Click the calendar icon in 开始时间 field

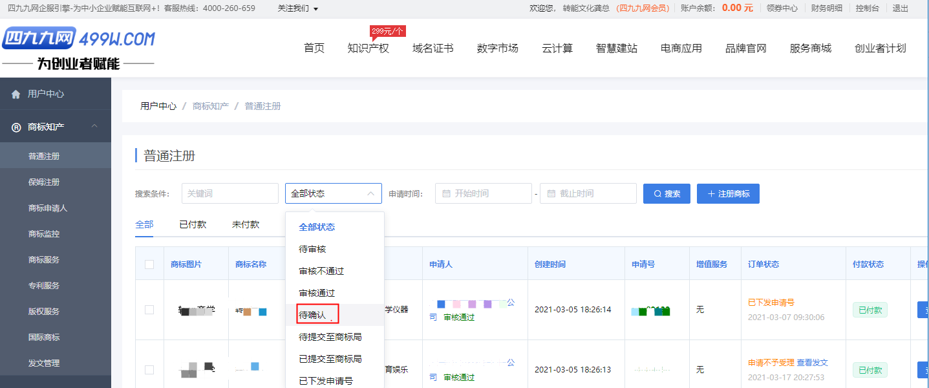coord(447,193)
